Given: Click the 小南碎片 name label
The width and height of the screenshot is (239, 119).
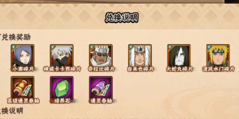Looking at the screenshot, I should click(x=23, y=69).
